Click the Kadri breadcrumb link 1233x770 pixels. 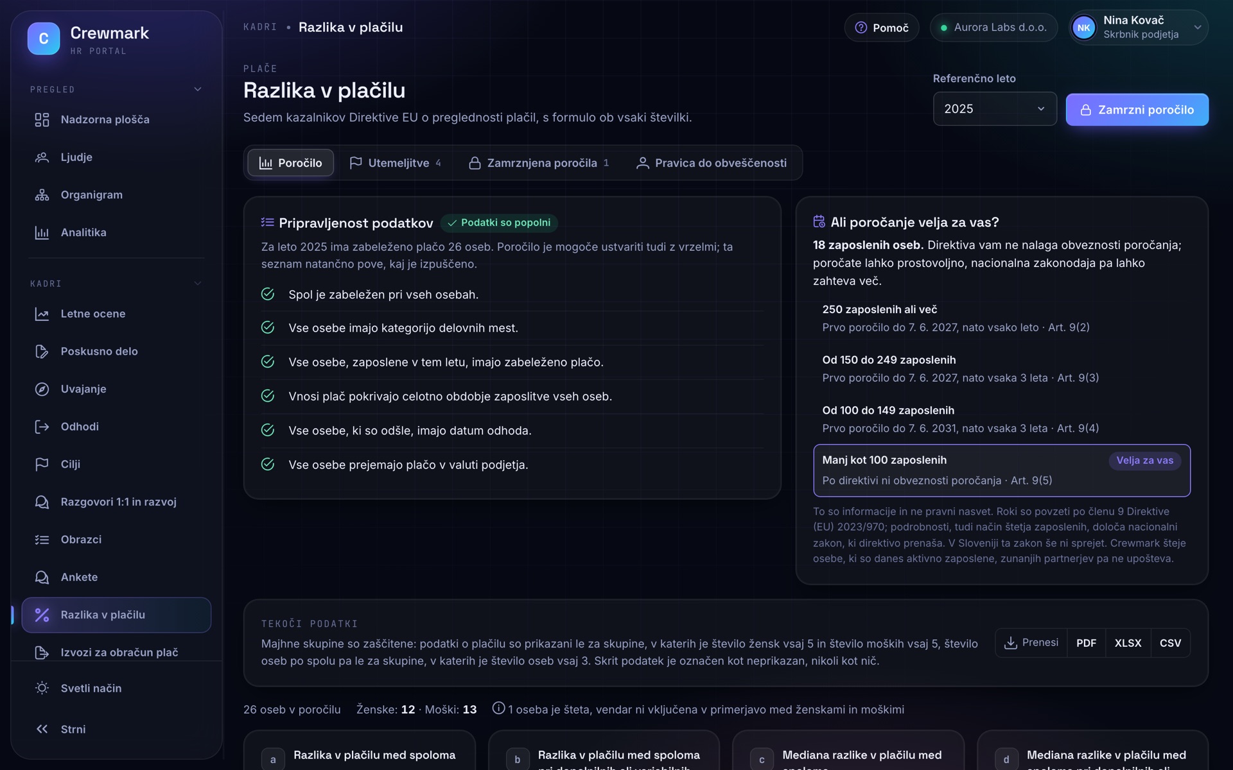[x=260, y=27]
